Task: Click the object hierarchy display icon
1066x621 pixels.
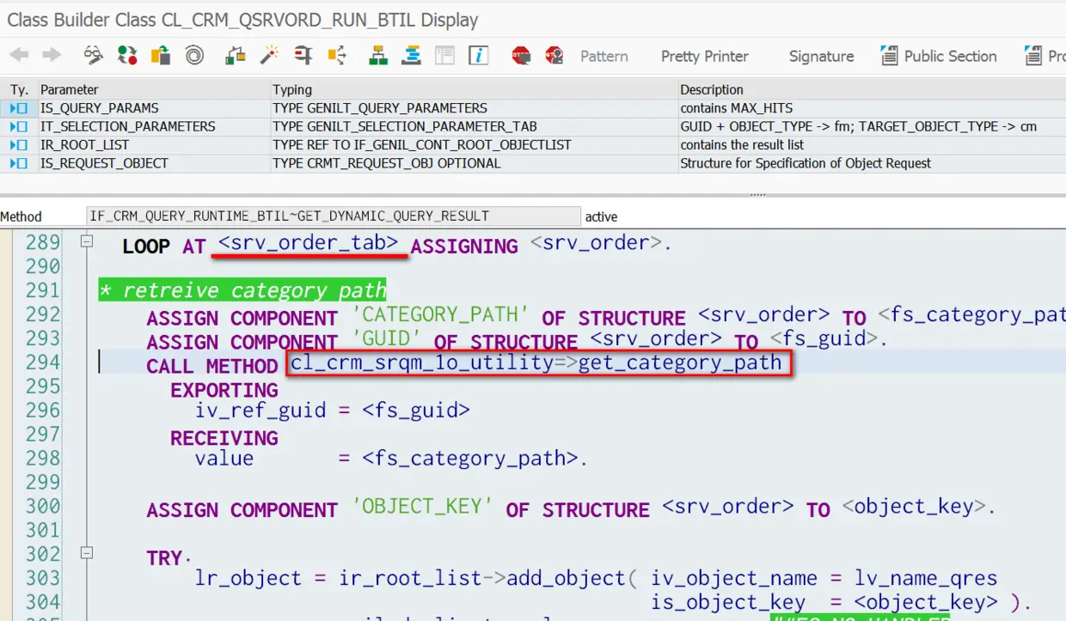Action: [377, 56]
